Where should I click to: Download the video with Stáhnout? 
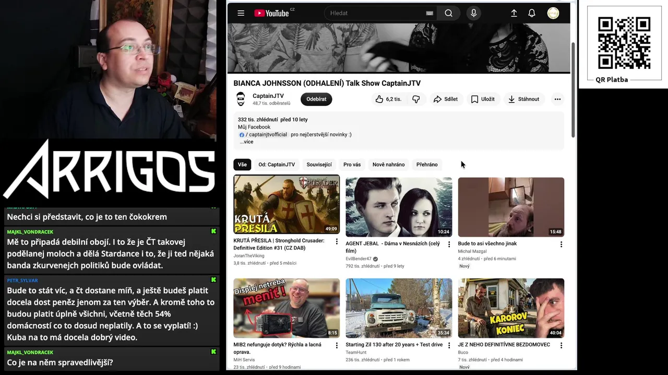(524, 99)
